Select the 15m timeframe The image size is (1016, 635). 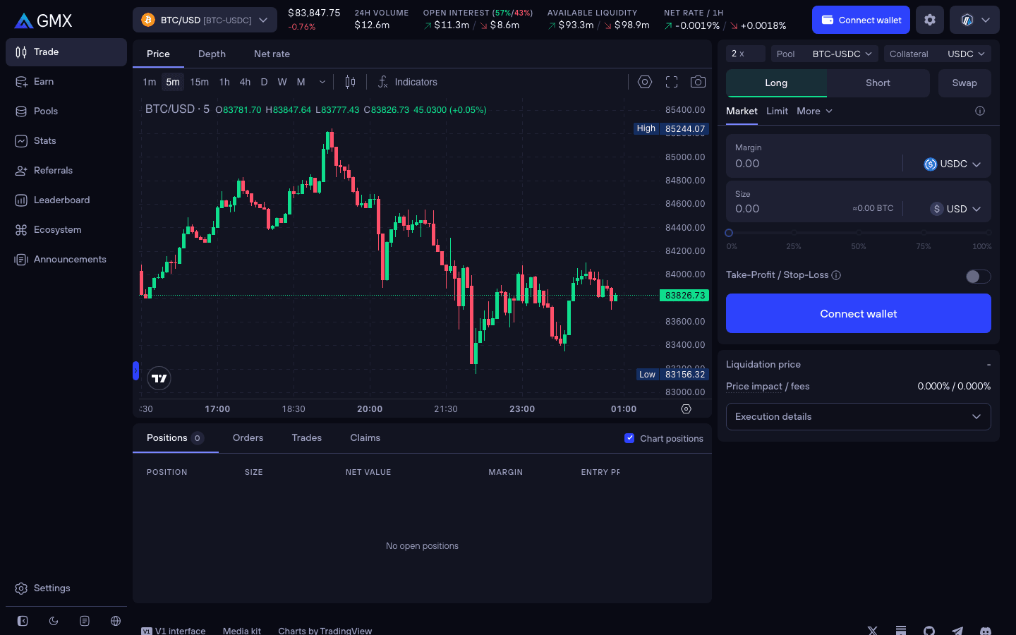200,82
